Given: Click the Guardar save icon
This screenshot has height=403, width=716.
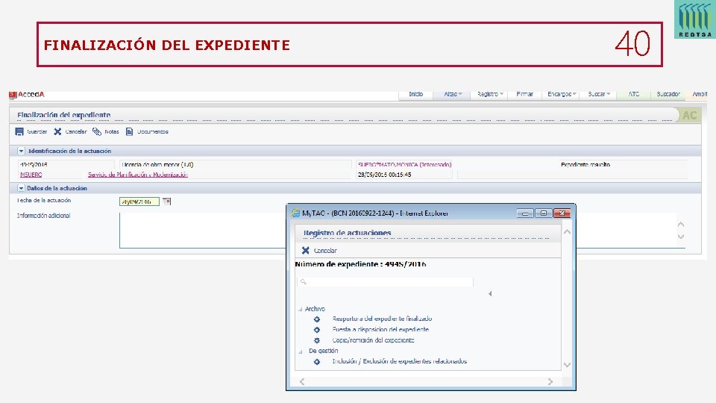Looking at the screenshot, I should tap(19, 131).
